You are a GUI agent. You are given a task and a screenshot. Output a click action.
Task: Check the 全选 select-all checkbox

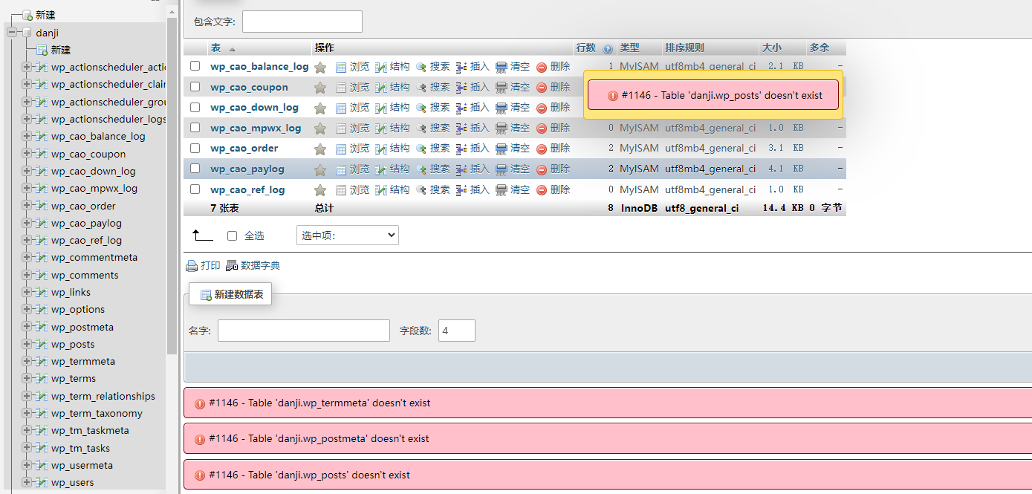click(232, 235)
